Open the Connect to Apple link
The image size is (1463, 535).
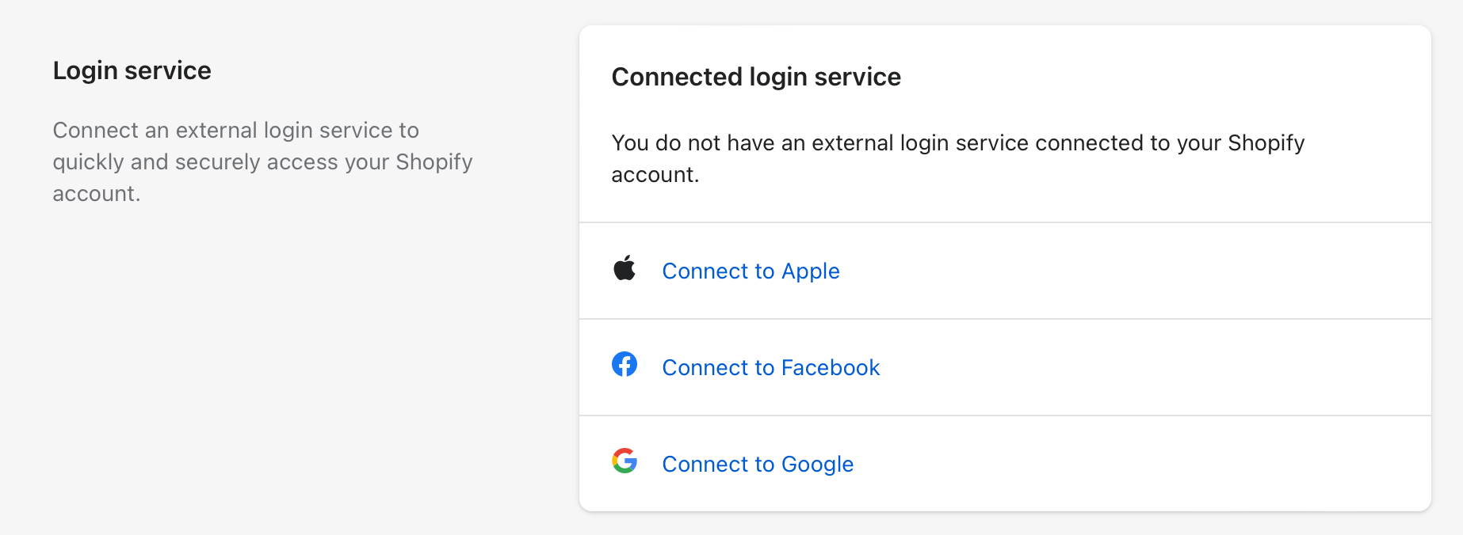click(x=750, y=271)
